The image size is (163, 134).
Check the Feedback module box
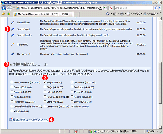[x=72, y=87]
